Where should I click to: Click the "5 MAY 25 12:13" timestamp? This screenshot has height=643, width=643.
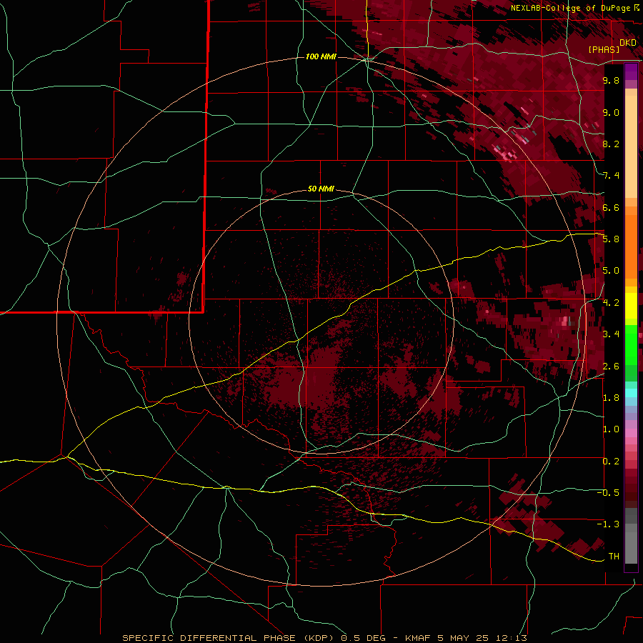tap(482, 638)
